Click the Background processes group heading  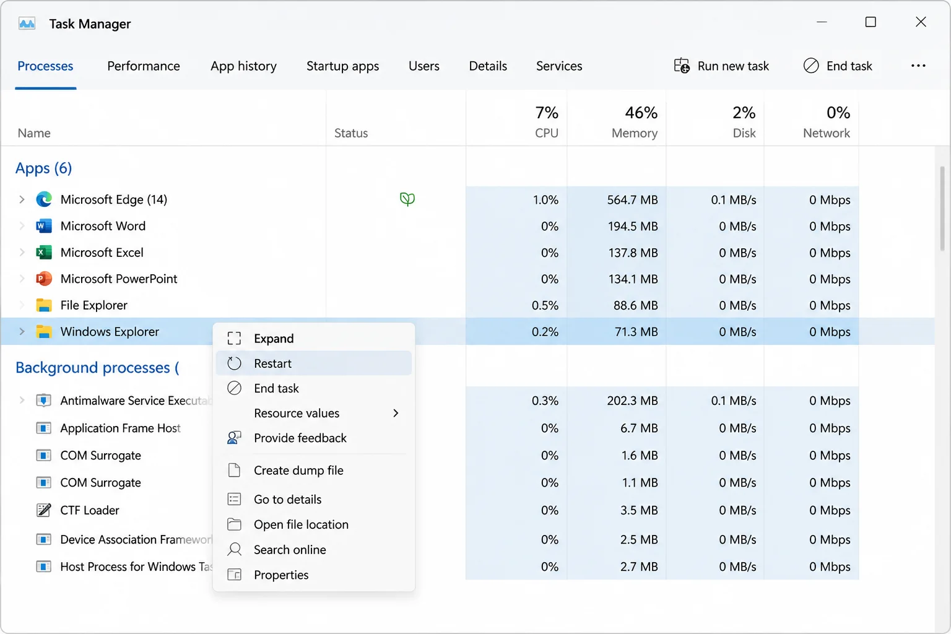click(97, 368)
